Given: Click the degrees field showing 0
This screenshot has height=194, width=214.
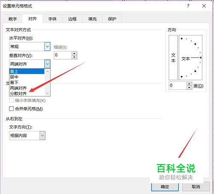Looking at the screenshot, I should point(178,85).
